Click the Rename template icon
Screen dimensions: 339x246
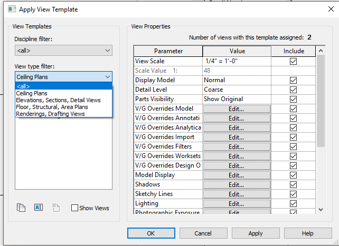[38, 208]
